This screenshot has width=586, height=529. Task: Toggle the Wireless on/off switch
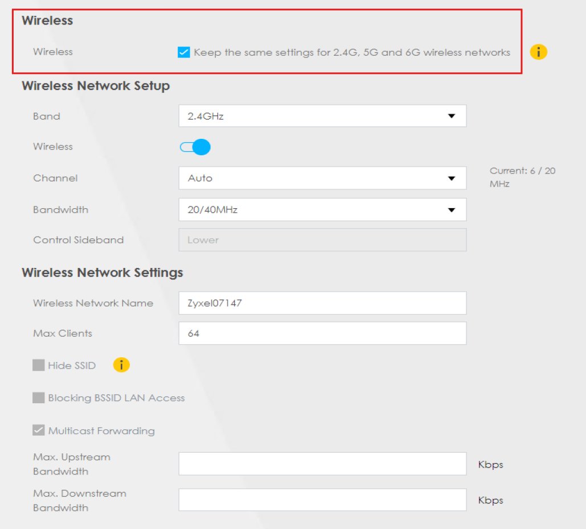(x=195, y=147)
